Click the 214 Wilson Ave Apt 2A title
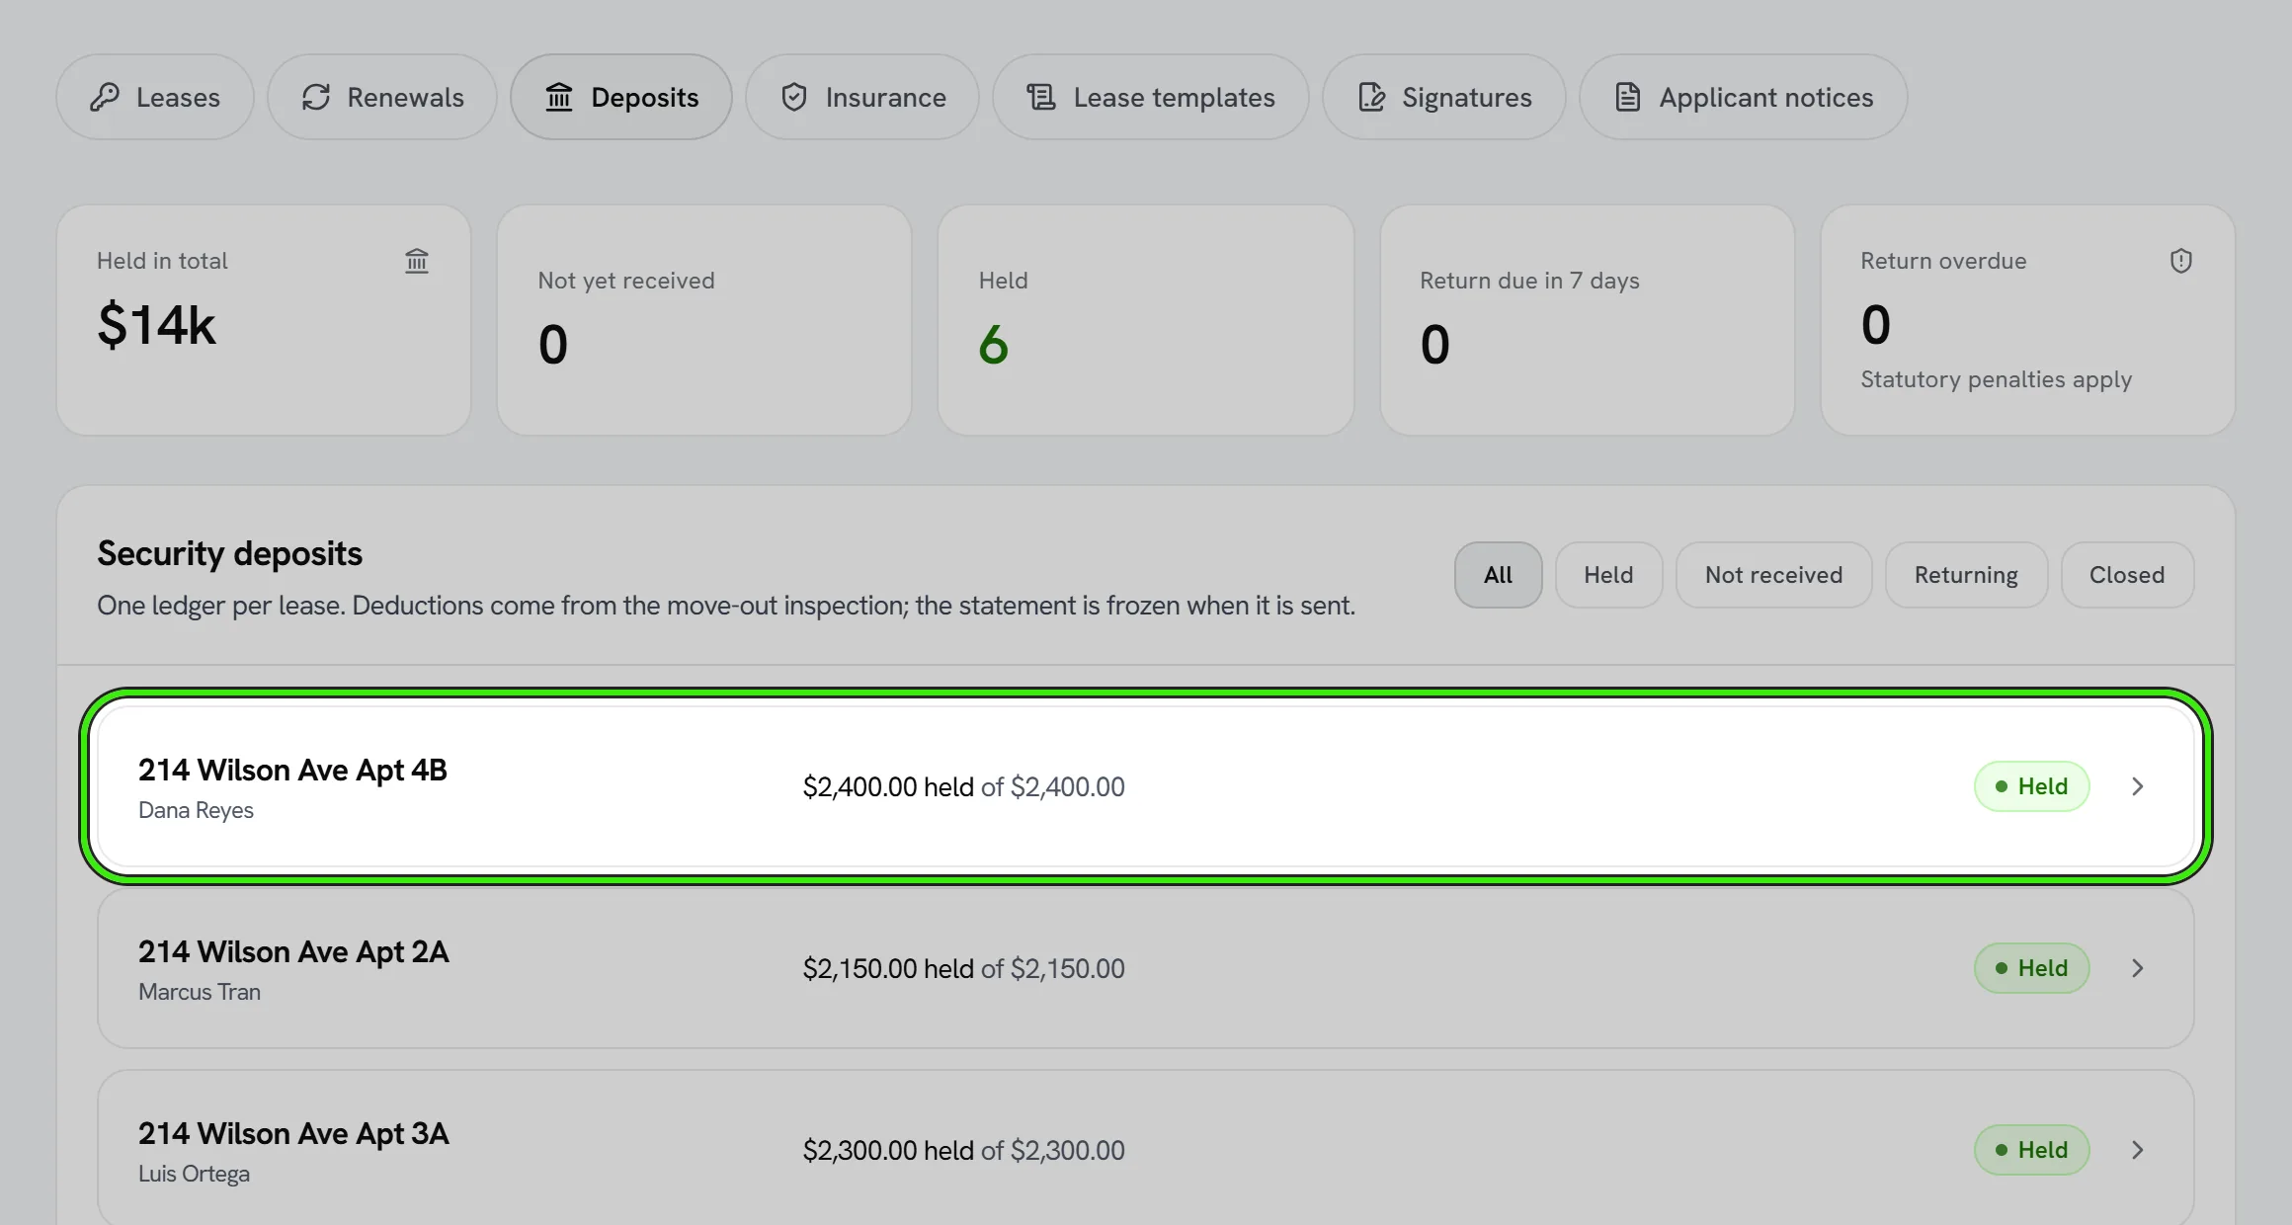The image size is (2292, 1225). point(293,951)
